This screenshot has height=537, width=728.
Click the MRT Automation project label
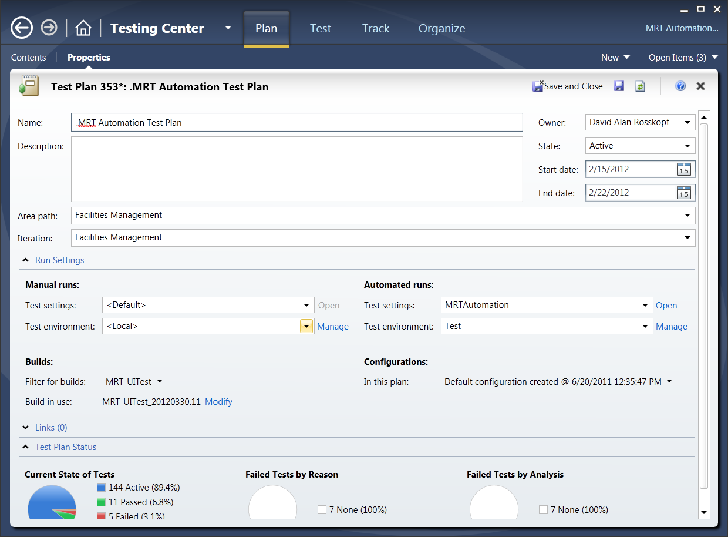[682, 28]
